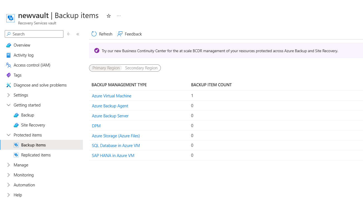Expand the Manage section
This screenshot has width=363, height=205.
pos(9,165)
